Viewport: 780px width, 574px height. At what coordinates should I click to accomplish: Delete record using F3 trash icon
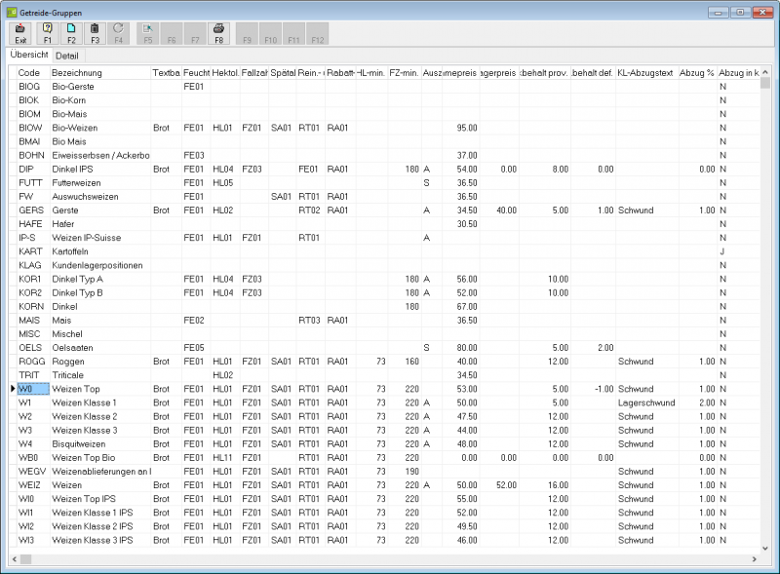95,34
